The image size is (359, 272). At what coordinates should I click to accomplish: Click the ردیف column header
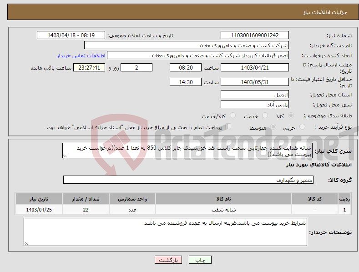tap(344, 199)
